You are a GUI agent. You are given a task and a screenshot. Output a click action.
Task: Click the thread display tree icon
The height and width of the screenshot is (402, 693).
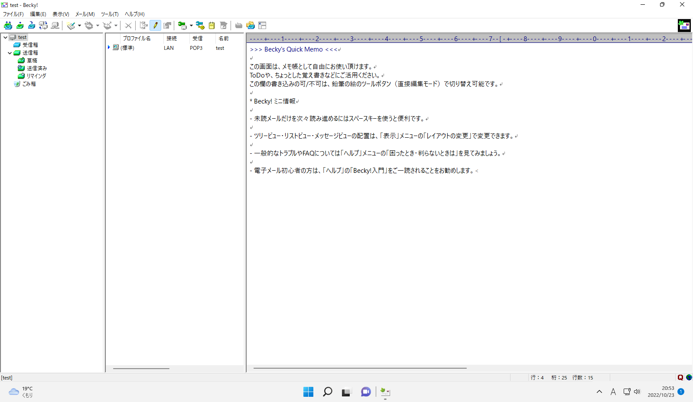click(144, 26)
